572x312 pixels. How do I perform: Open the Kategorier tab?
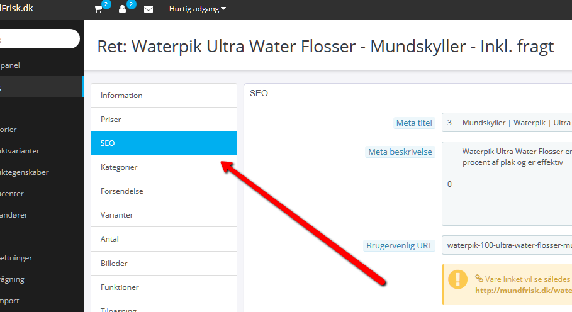point(164,167)
